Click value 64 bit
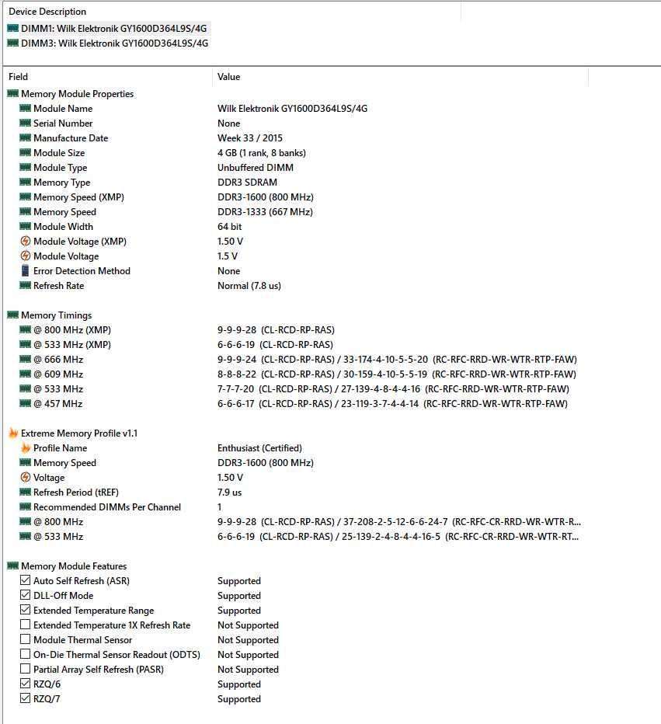This screenshot has width=661, height=724. pyautogui.click(x=229, y=227)
